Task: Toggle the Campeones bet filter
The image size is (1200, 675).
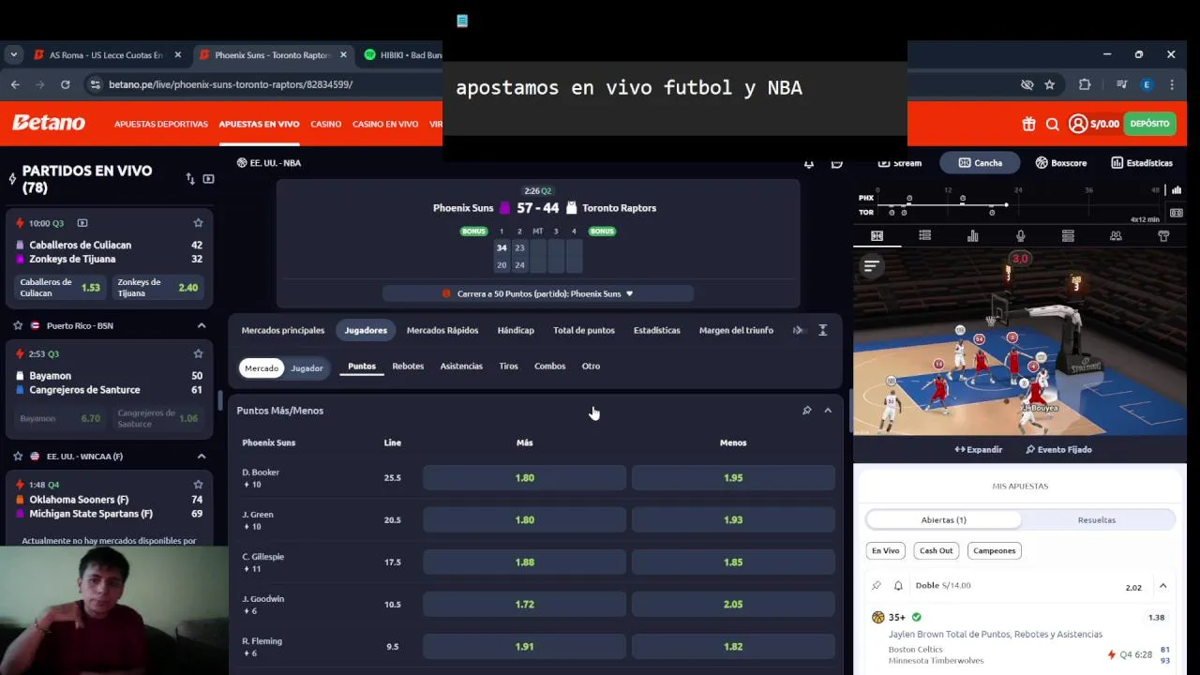Action: click(994, 550)
